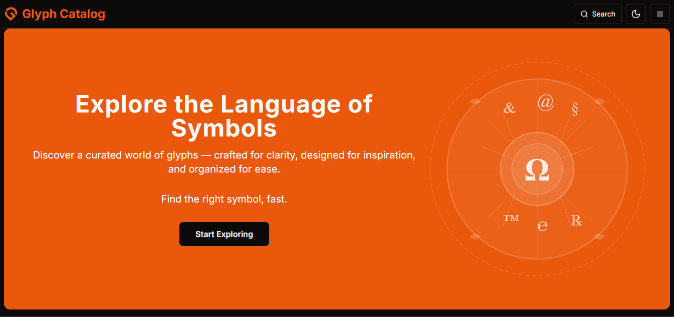
Task: Select the trademark symbol on the wheel
Action: click(511, 217)
